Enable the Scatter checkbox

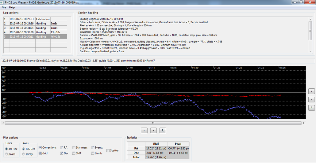(113, 150)
